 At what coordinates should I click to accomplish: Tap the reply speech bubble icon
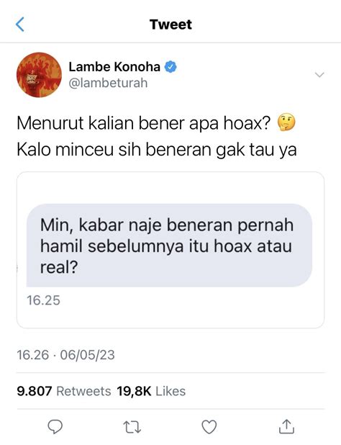[55, 427]
